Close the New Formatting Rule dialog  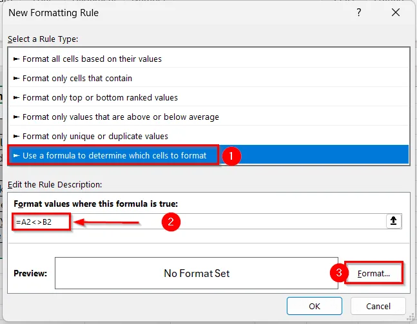point(396,12)
